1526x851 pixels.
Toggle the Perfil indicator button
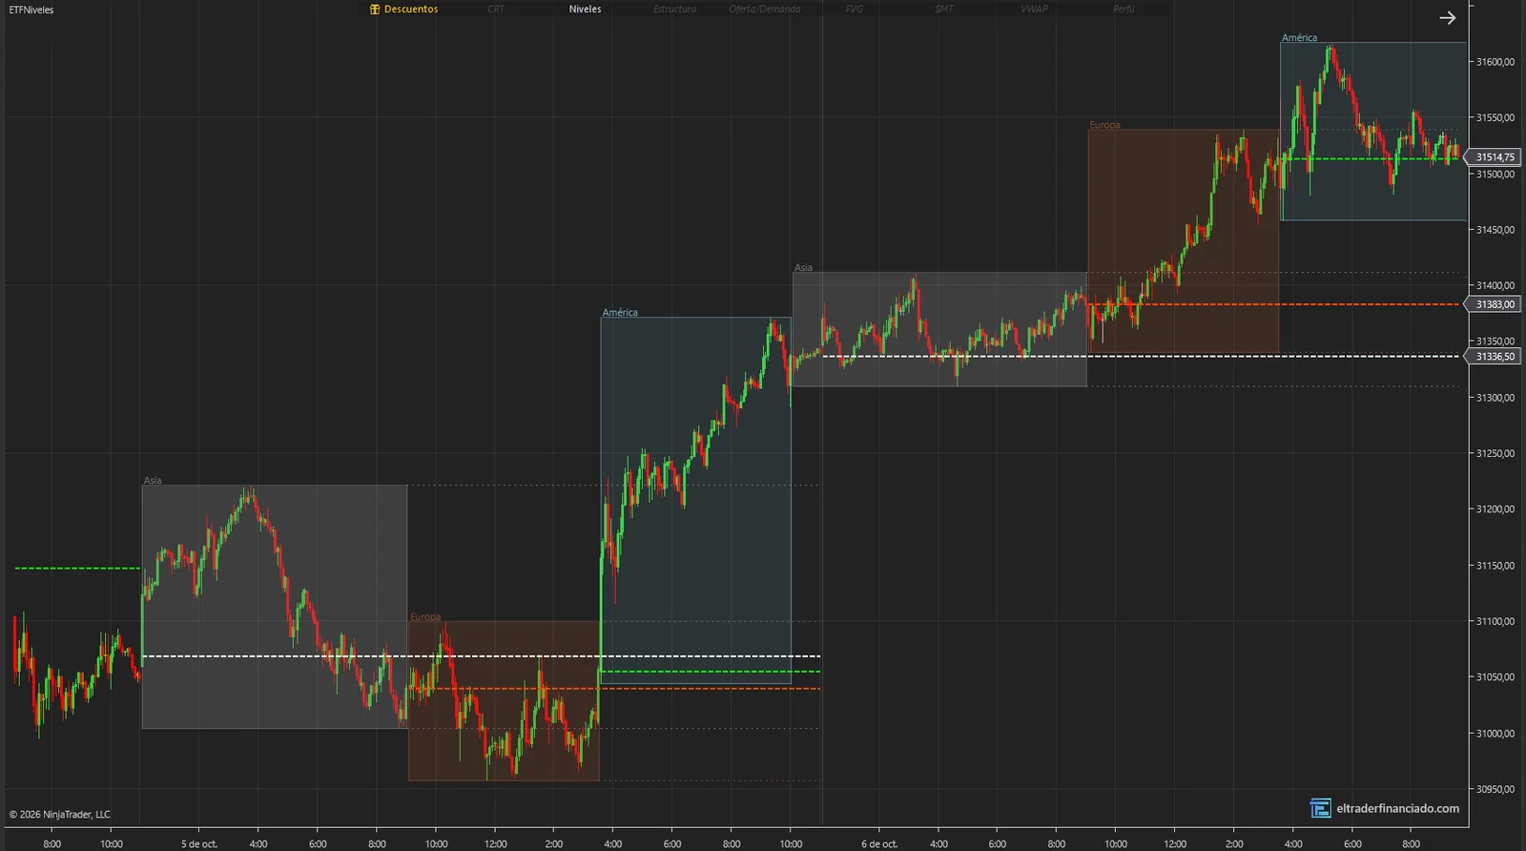1124,10
